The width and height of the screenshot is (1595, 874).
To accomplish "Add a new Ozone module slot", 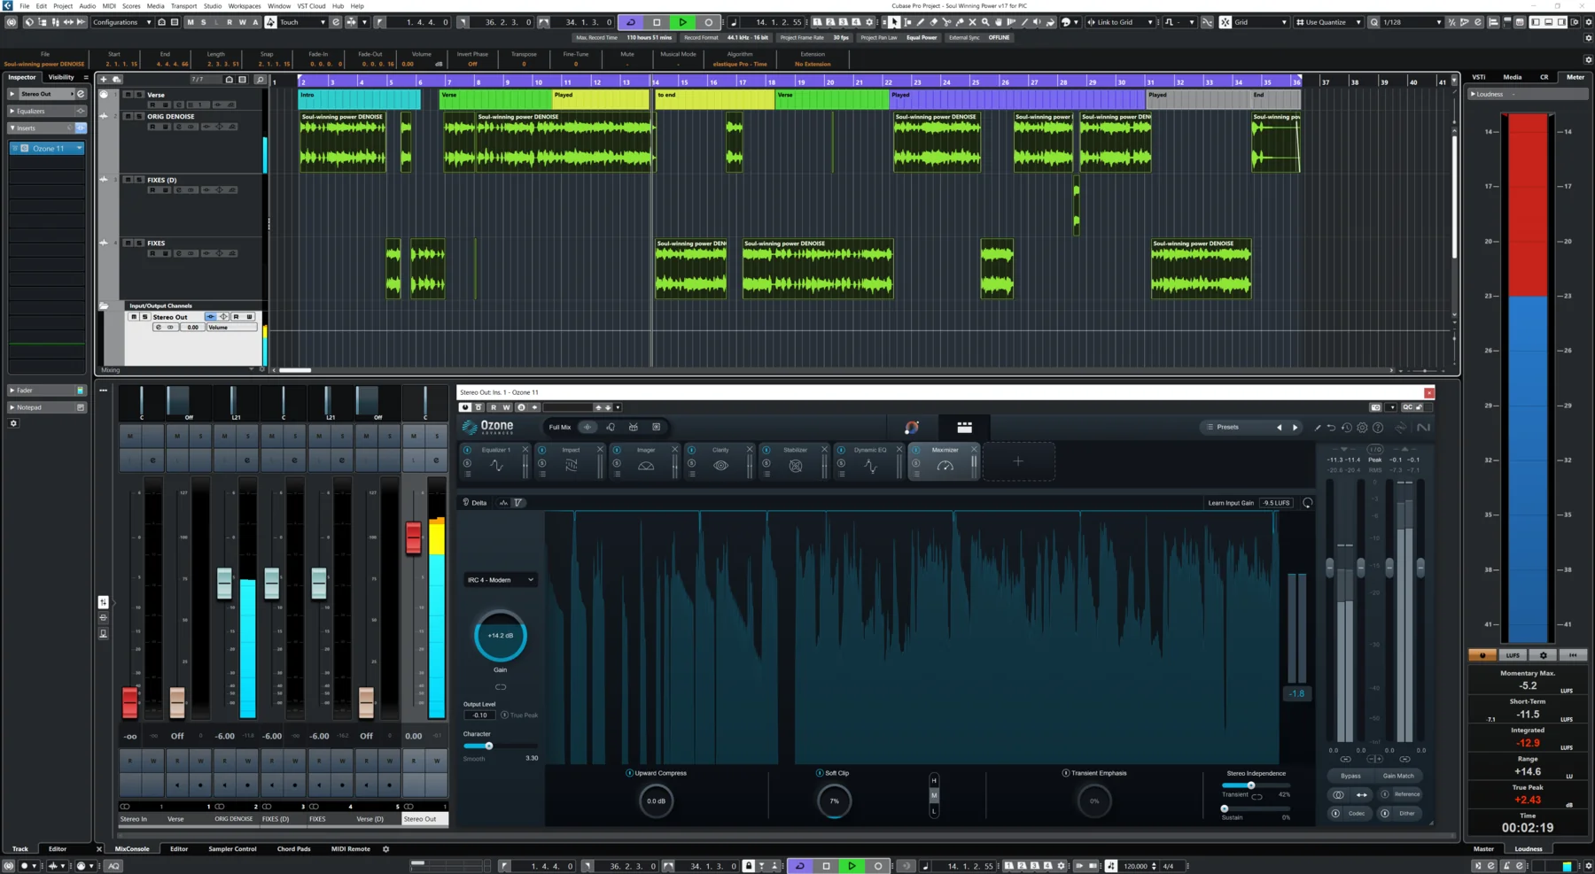I will [1018, 461].
